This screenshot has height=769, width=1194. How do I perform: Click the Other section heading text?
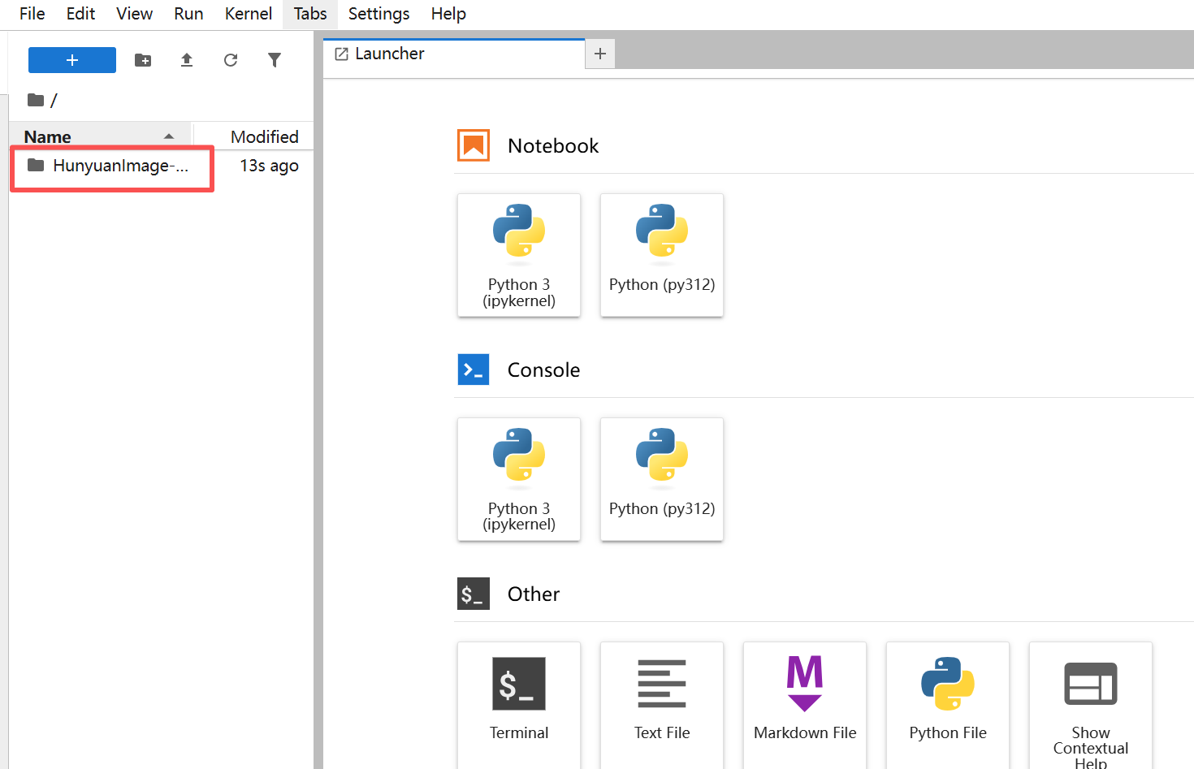click(534, 594)
